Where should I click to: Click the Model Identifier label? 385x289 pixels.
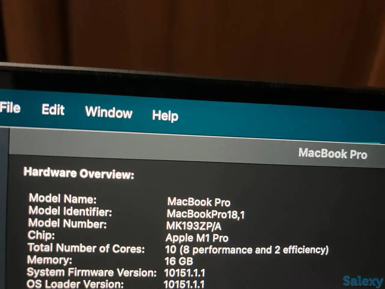click(71, 211)
